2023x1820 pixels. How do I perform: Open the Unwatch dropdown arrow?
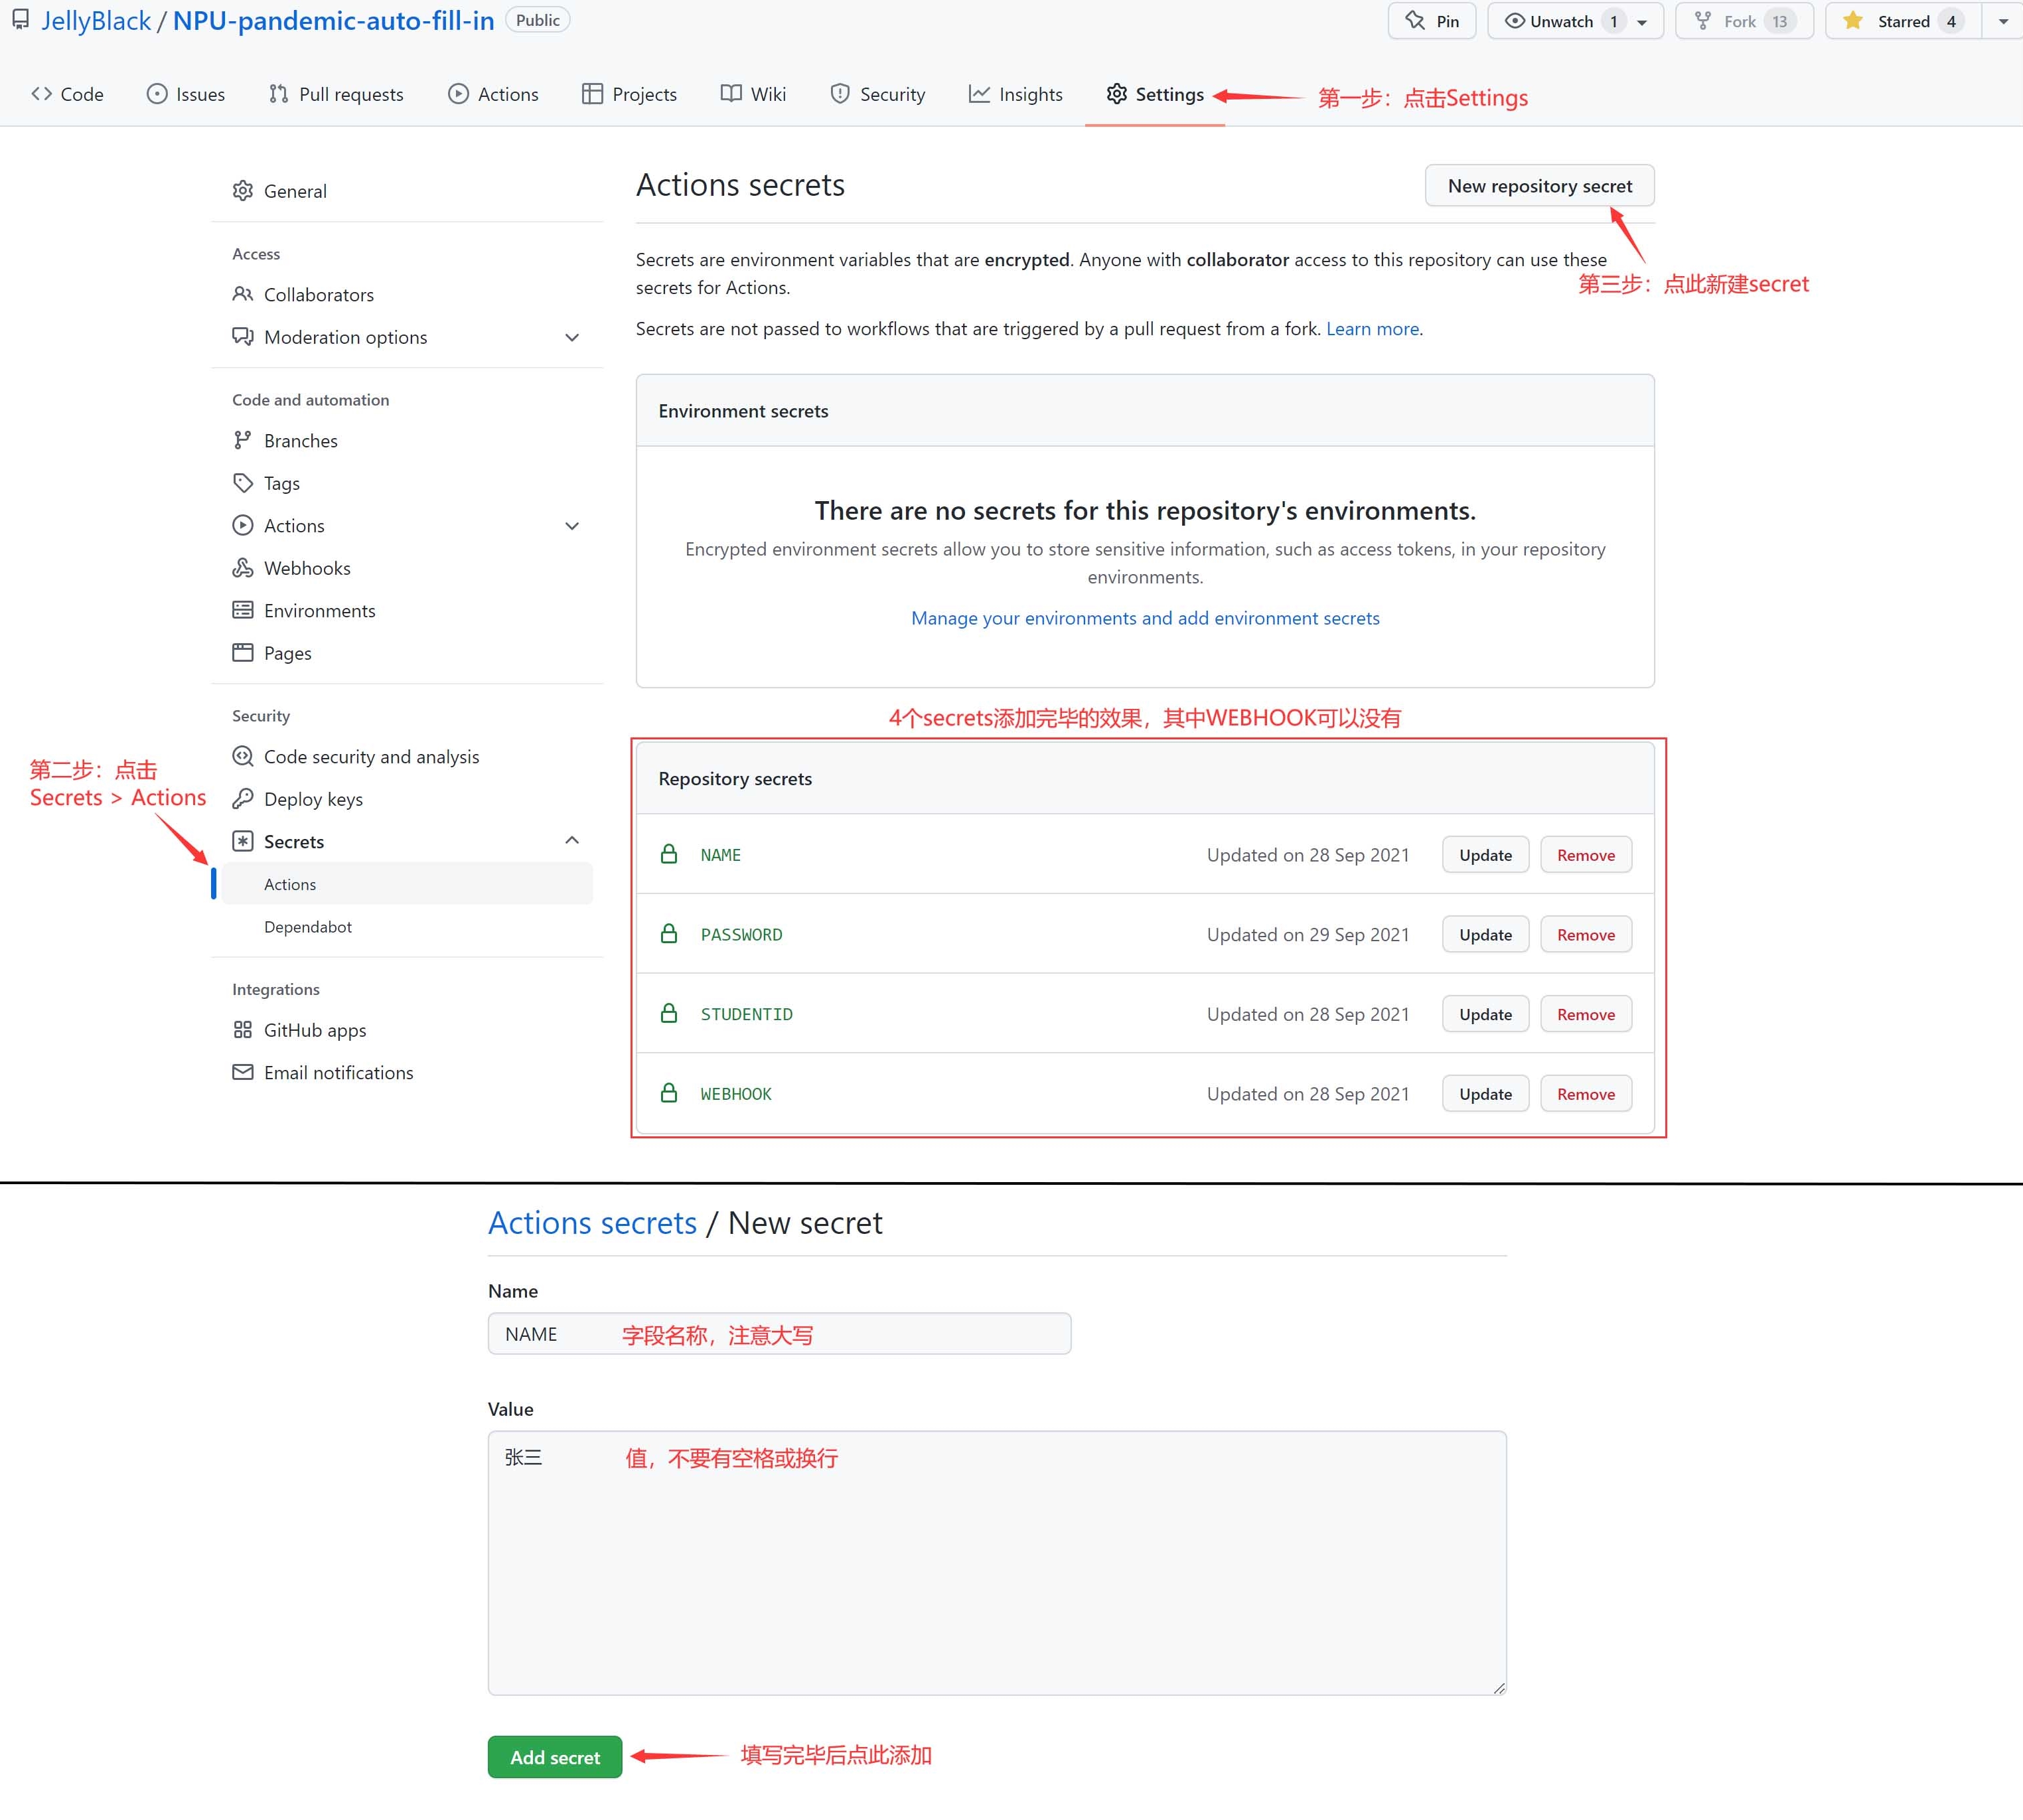[1642, 22]
